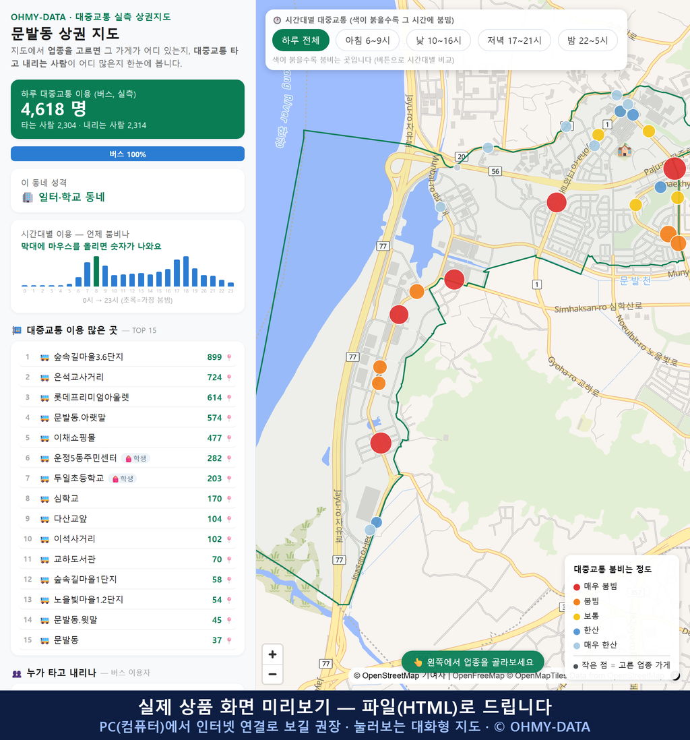Click the pin icon in the 문발동 row
This screenshot has height=740, width=690.
click(x=229, y=640)
